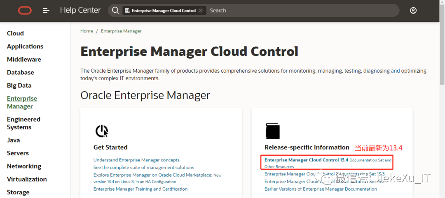Open the hamburger navigation menu

point(46,10)
